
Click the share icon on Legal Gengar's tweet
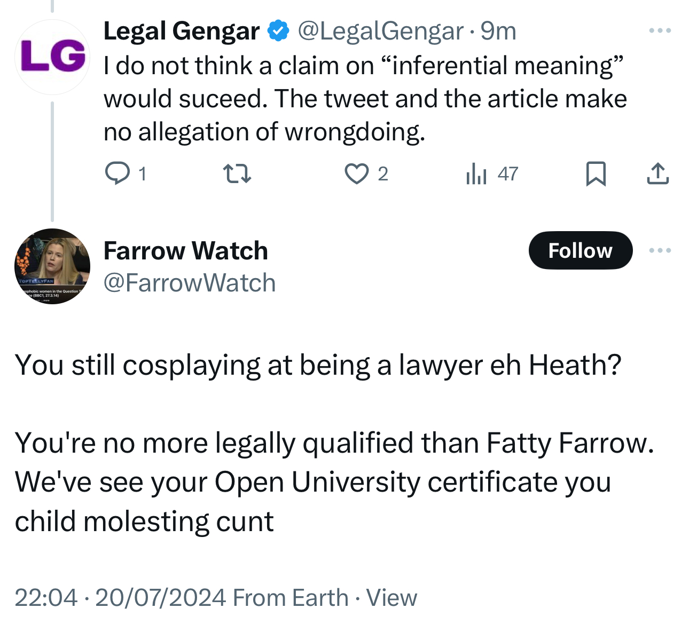click(657, 173)
